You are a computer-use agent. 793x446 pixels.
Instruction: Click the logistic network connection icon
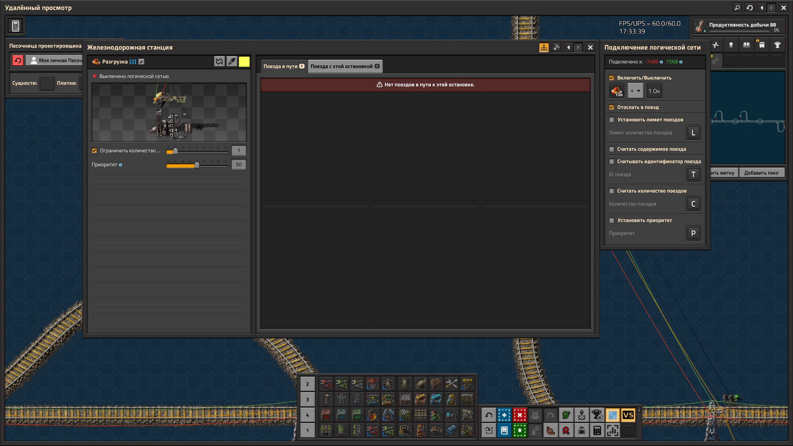click(556, 47)
